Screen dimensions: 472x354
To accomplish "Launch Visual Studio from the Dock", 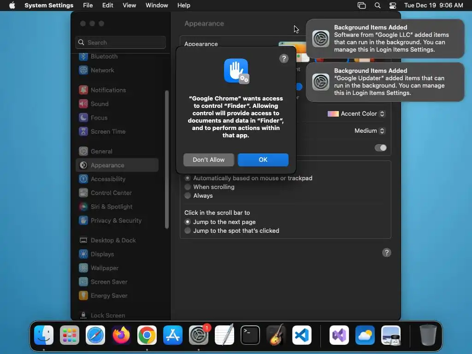I will click(x=339, y=335).
